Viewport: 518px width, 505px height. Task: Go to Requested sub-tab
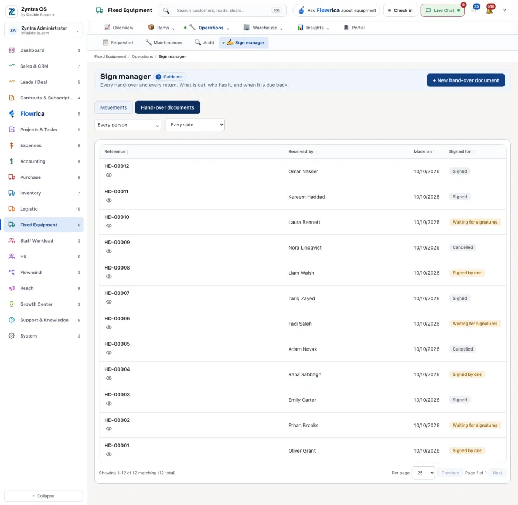point(118,43)
